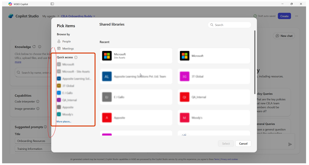Click the More places... link
Screen dimensions: 309x165
click(x=64, y=122)
